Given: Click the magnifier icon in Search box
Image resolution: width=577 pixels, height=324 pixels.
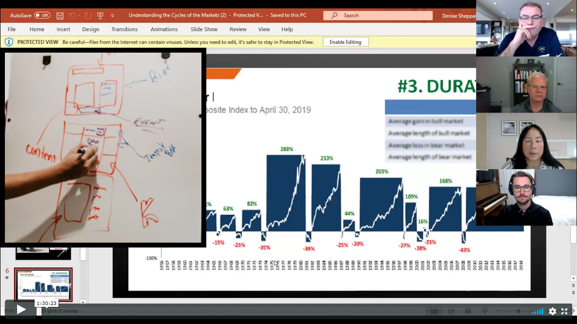Looking at the screenshot, I should coord(334,16).
